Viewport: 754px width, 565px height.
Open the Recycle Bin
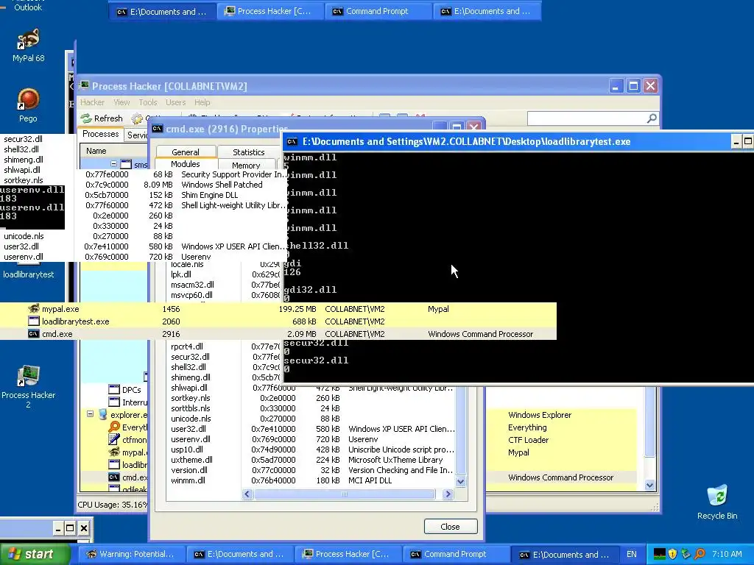click(x=717, y=502)
